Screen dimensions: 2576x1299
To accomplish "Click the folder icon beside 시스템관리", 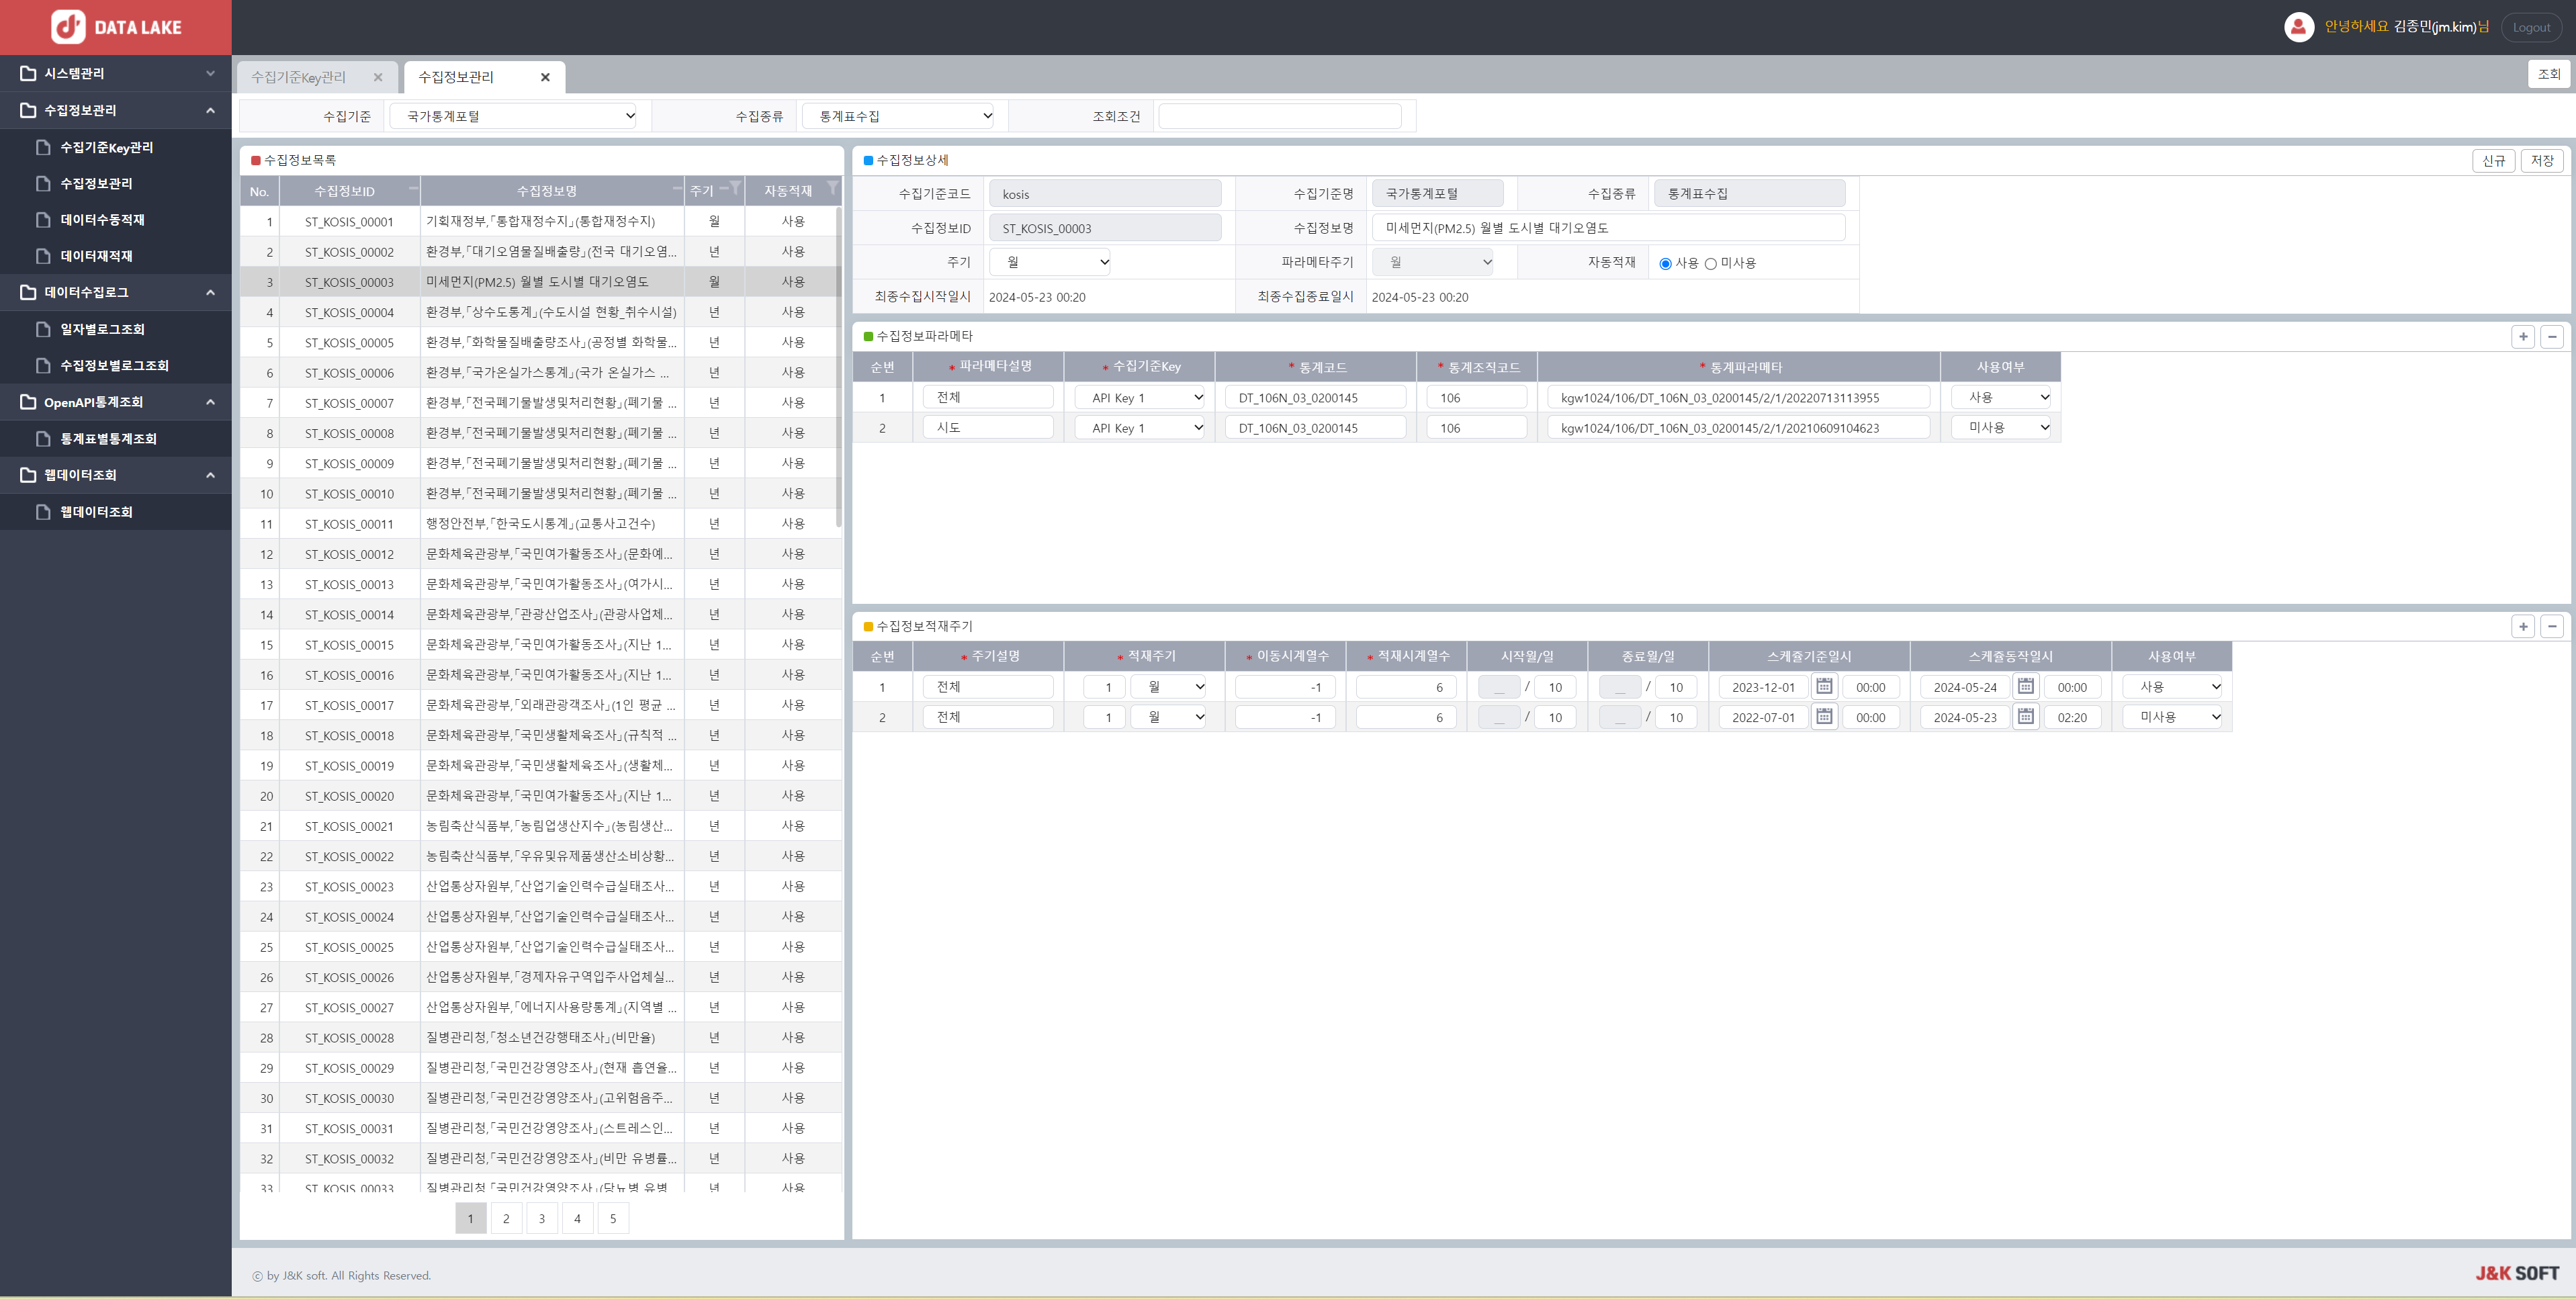I will [28, 73].
